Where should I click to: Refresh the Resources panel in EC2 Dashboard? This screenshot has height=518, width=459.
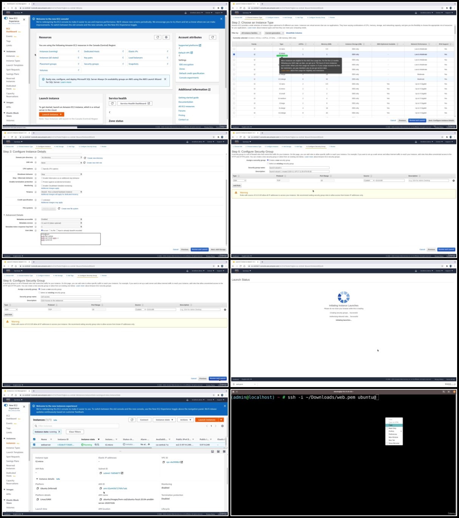[x=158, y=37]
